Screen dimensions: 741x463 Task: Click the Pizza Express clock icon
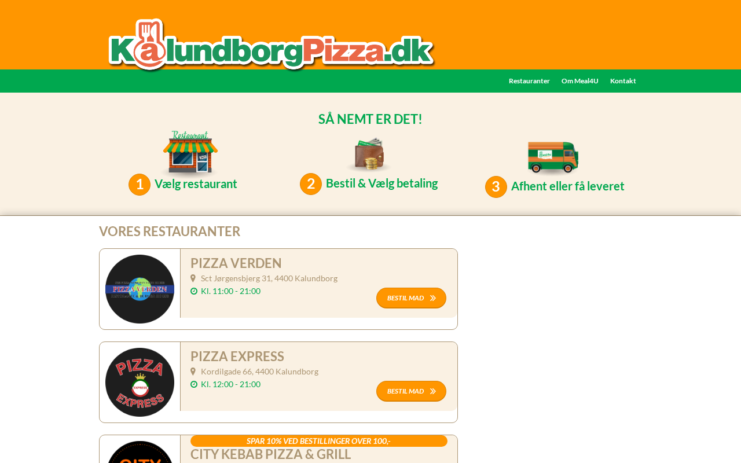click(x=194, y=384)
